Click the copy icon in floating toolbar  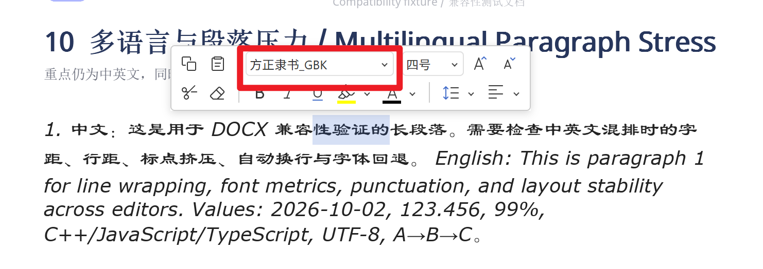(189, 64)
